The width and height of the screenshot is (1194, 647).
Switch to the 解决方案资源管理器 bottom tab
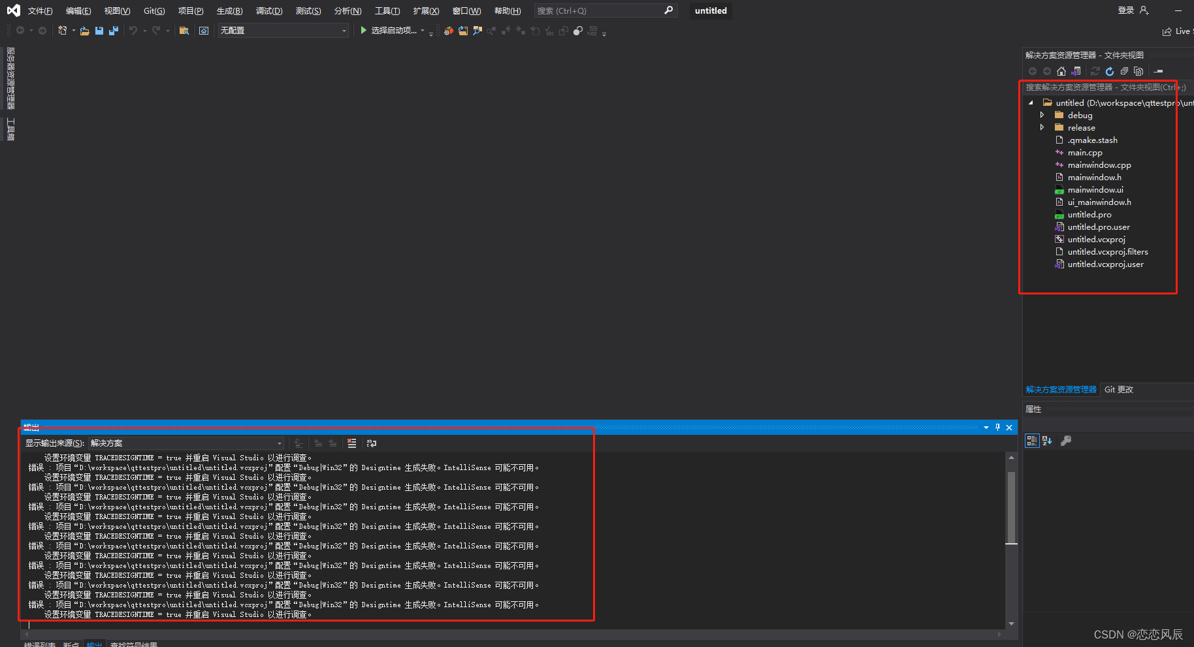[x=1061, y=390]
